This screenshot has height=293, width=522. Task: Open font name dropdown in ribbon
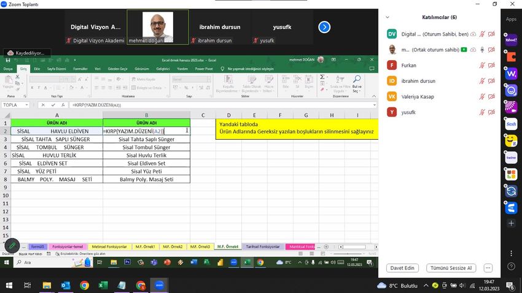pos(60,79)
